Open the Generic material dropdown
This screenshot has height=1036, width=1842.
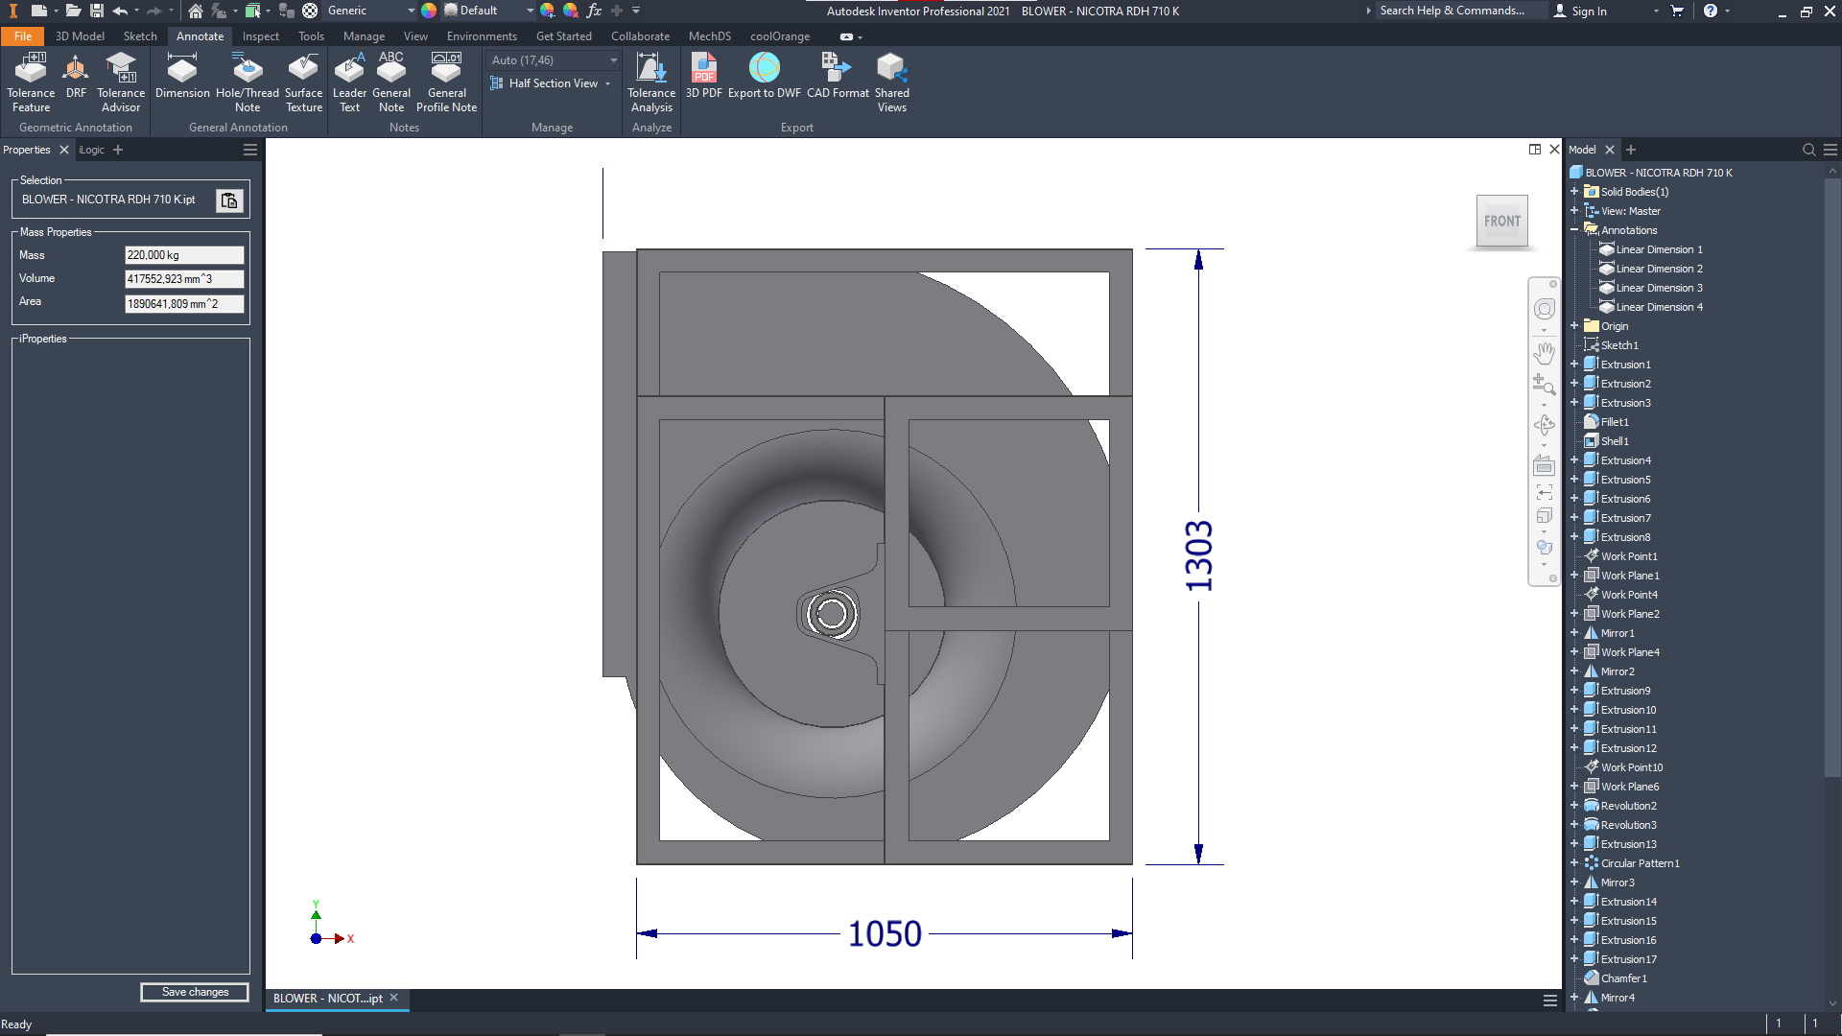[x=412, y=11]
